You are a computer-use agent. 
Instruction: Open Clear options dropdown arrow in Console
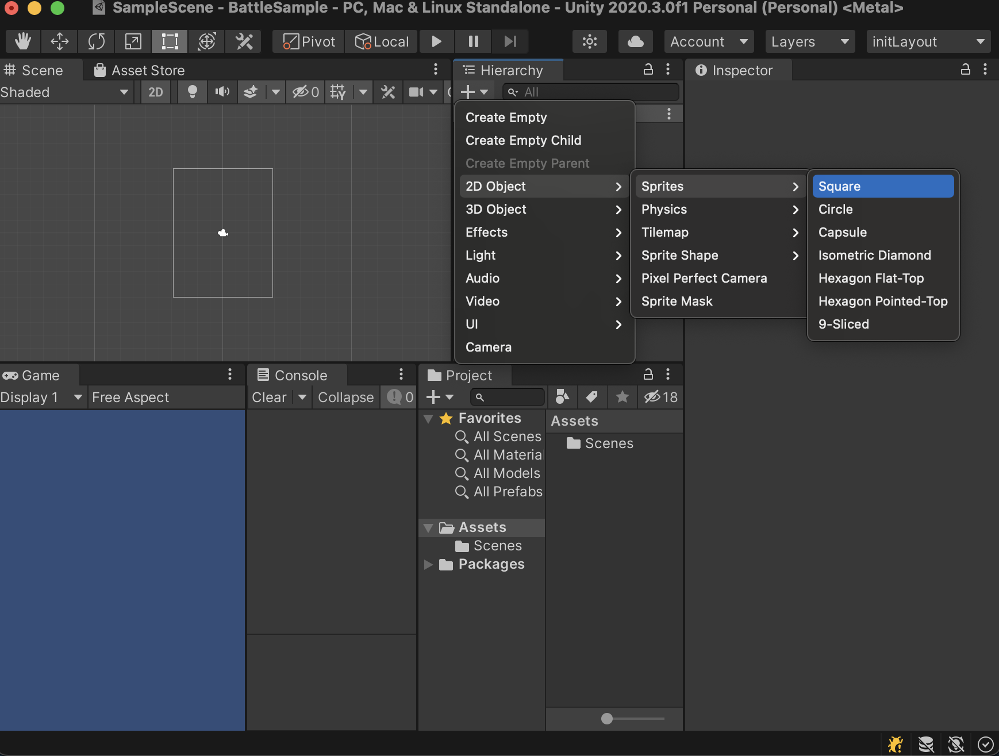coord(302,398)
